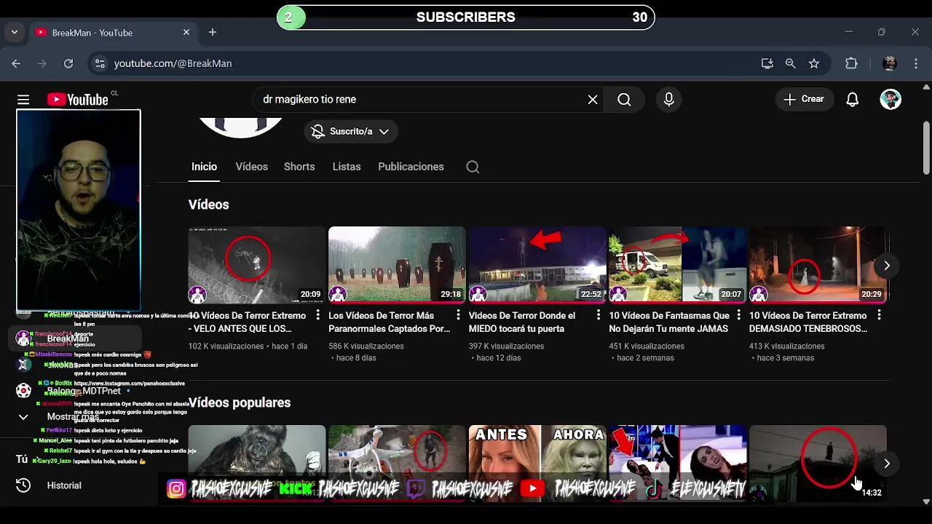The image size is (932, 524).
Task: Open options for 'Videos De Terror Donde el MIEDO'
Action: (599, 315)
